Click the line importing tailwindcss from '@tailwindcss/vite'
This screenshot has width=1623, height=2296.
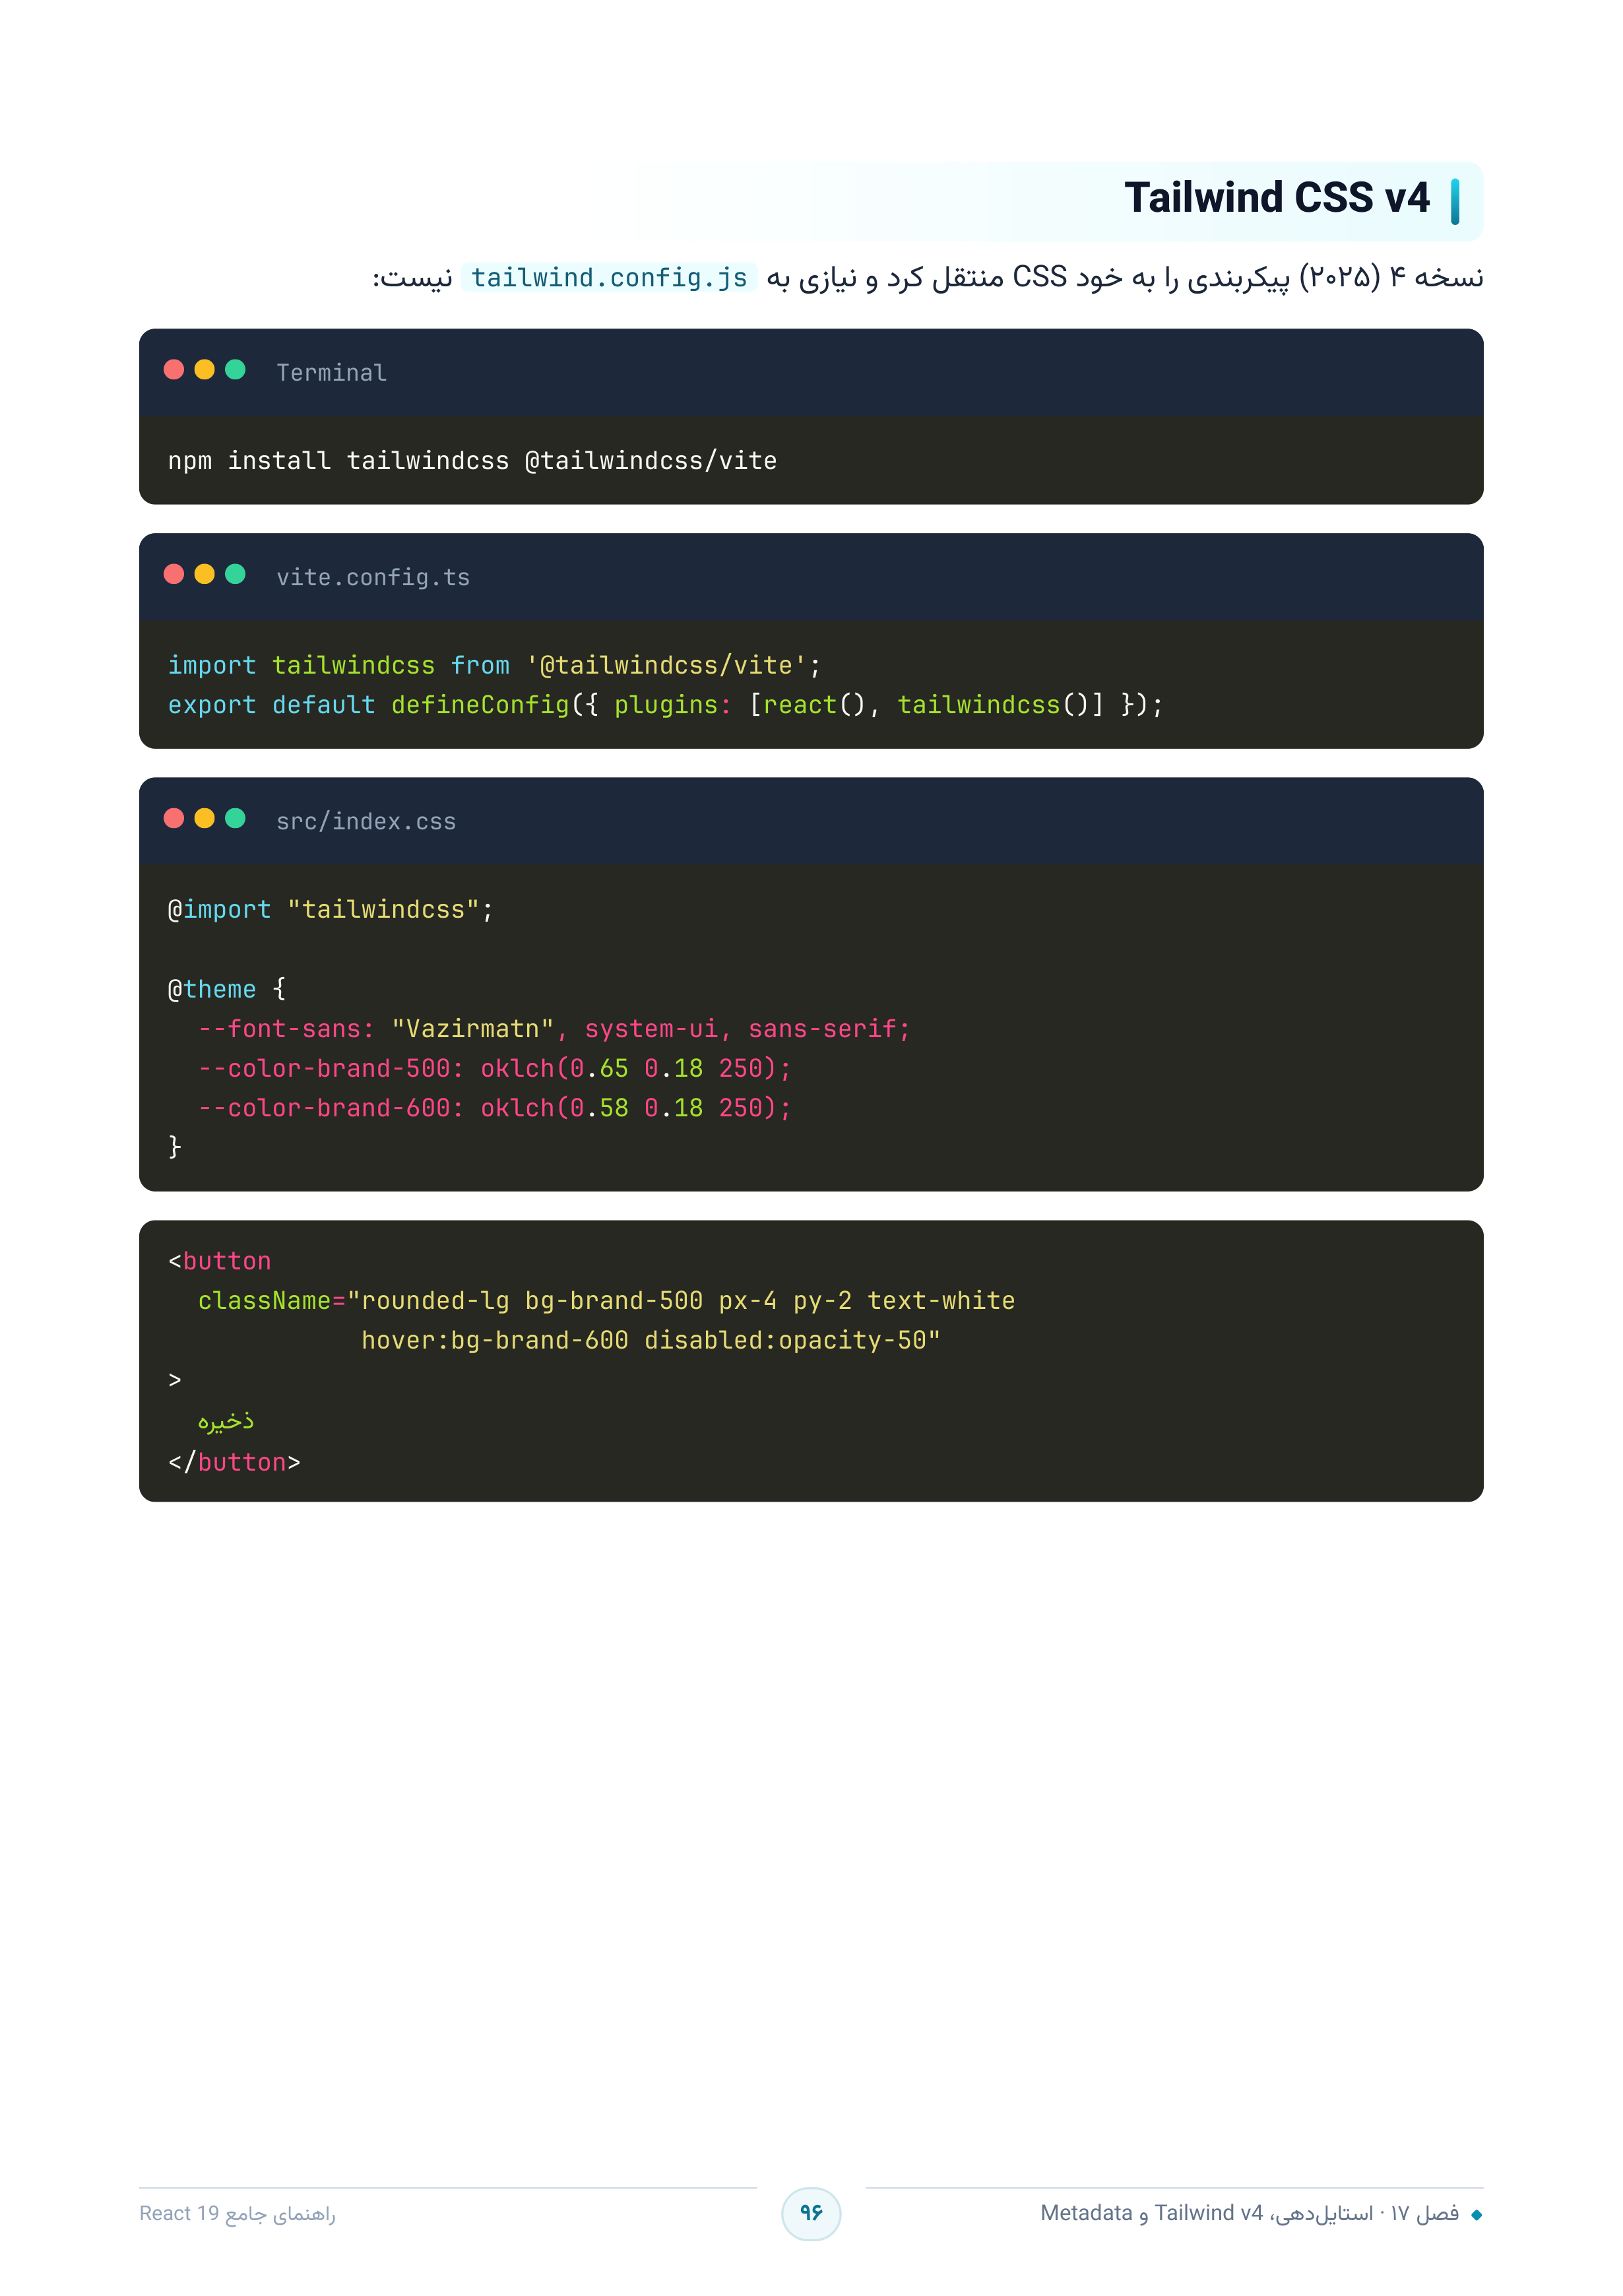(494, 666)
